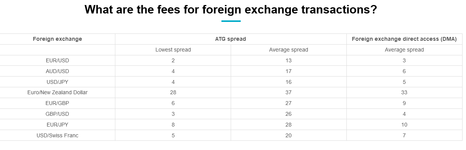Click the USD/Swiss Franc average spread value 20

[x=289, y=135]
